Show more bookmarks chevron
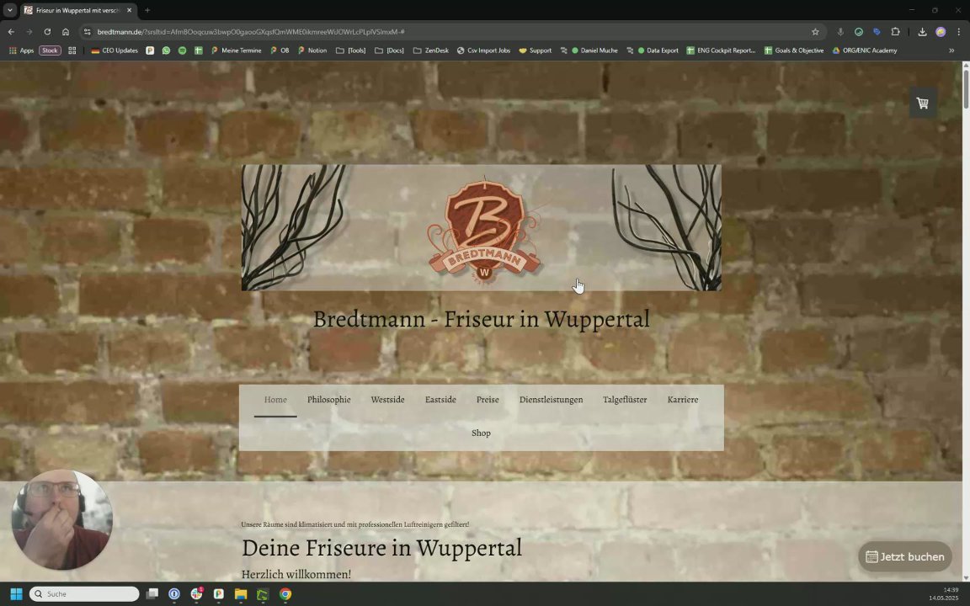The width and height of the screenshot is (970, 606). pos(951,50)
